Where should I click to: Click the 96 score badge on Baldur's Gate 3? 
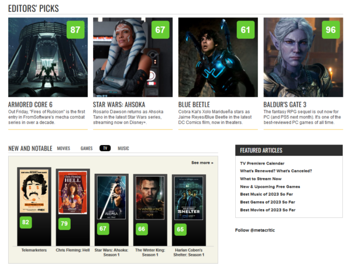(331, 29)
